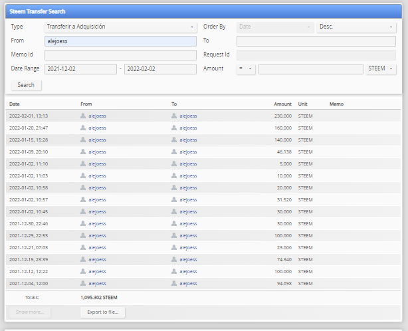408x331 pixels.
Task: Open alejoess From link in 2022-02-01 row
Action: pyautogui.click(x=97, y=116)
